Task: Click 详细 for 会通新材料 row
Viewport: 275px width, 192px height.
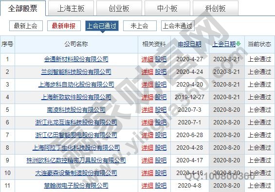Action: [147, 59]
